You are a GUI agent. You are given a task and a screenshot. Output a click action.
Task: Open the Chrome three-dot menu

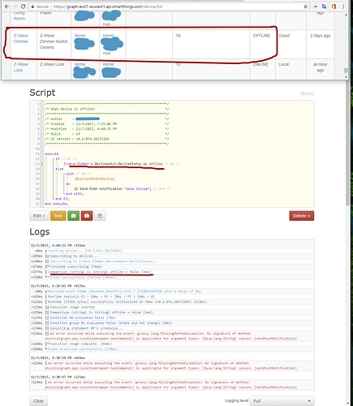pyautogui.click(x=343, y=6)
